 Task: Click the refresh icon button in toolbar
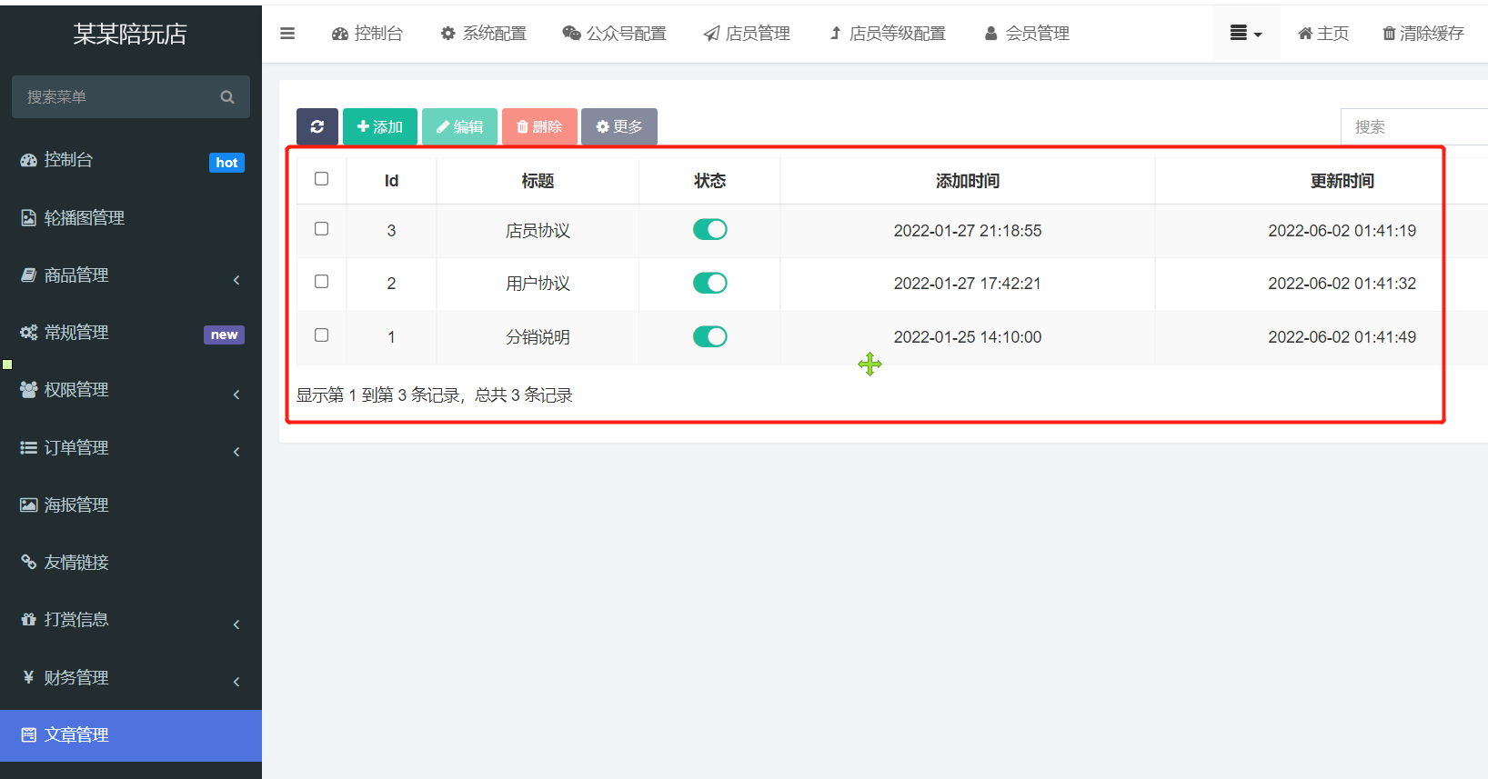(317, 126)
